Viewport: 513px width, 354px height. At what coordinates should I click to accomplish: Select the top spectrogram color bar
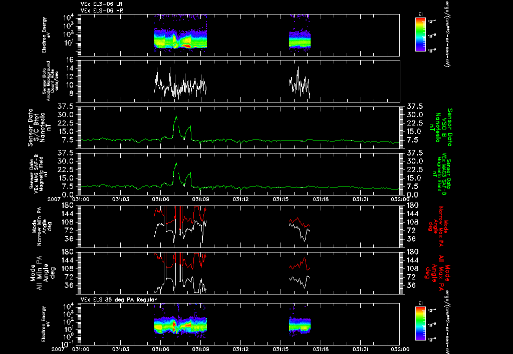pos(420,34)
